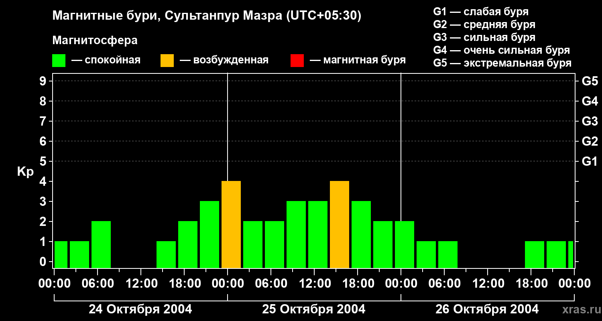Click the «G2 — средняя буря» legend line

pyautogui.click(x=484, y=24)
